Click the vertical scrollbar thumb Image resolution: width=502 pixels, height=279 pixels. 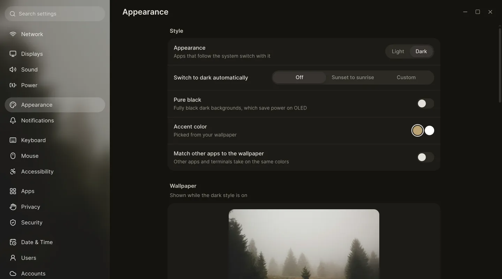(500, 65)
